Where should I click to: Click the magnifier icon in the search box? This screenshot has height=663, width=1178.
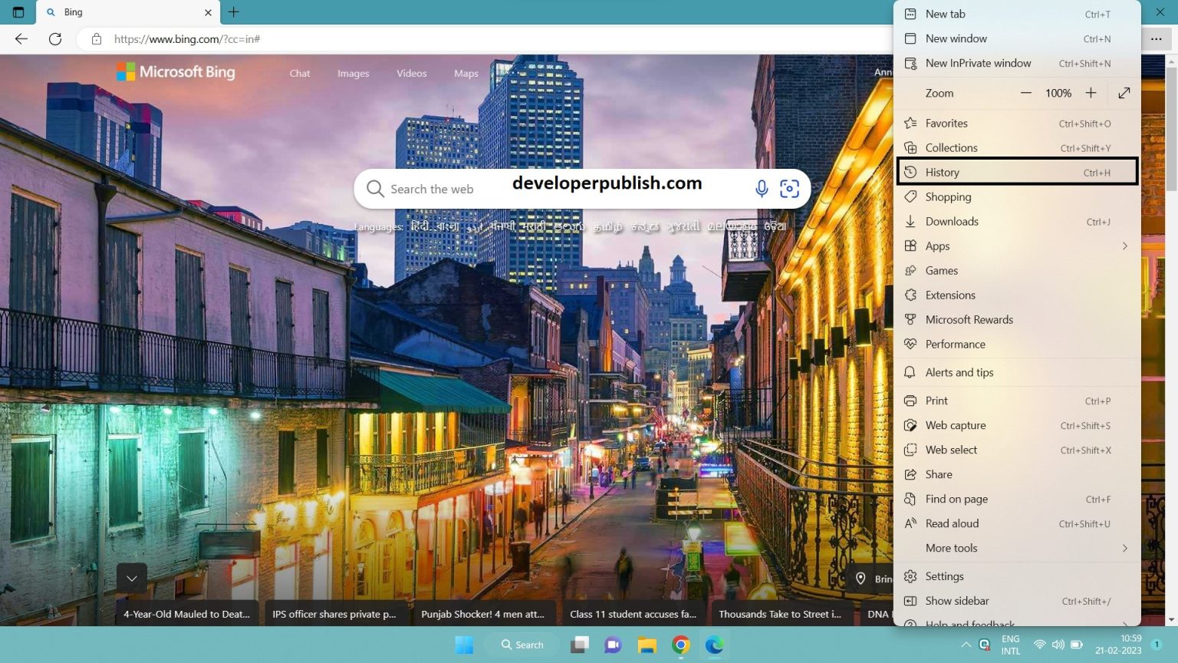(x=375, y=189)
